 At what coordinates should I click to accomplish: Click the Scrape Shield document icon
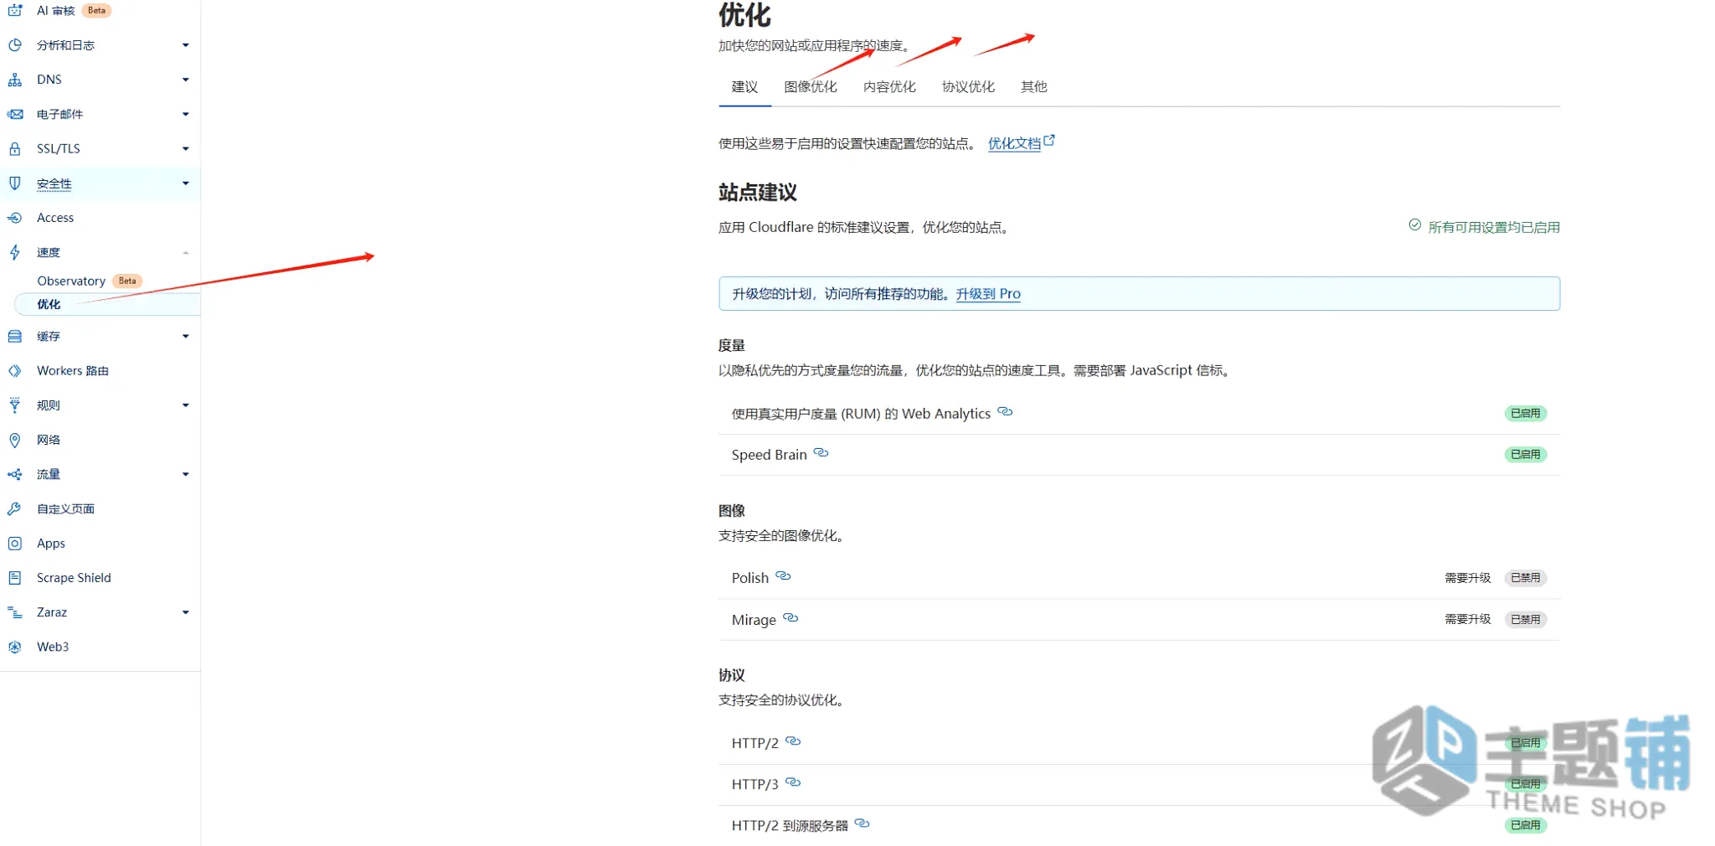pos(15,578)
